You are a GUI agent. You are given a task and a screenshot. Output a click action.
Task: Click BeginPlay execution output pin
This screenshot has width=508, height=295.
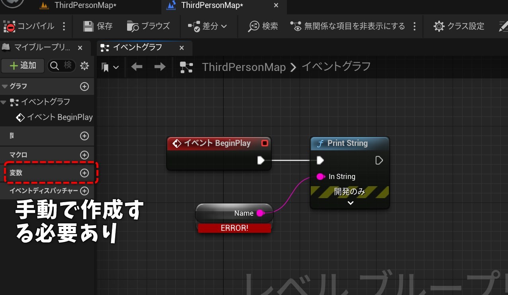261,160
